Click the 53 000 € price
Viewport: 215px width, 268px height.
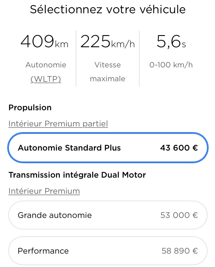[179, 215]
